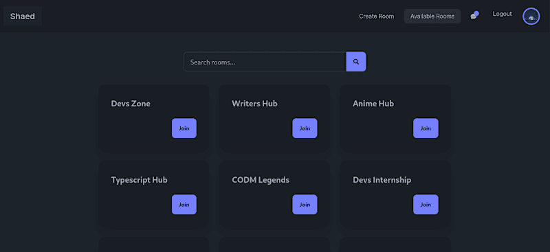Join the Typescript Hub room
This screenshot has height=252, width=550.
coord(184,205)
